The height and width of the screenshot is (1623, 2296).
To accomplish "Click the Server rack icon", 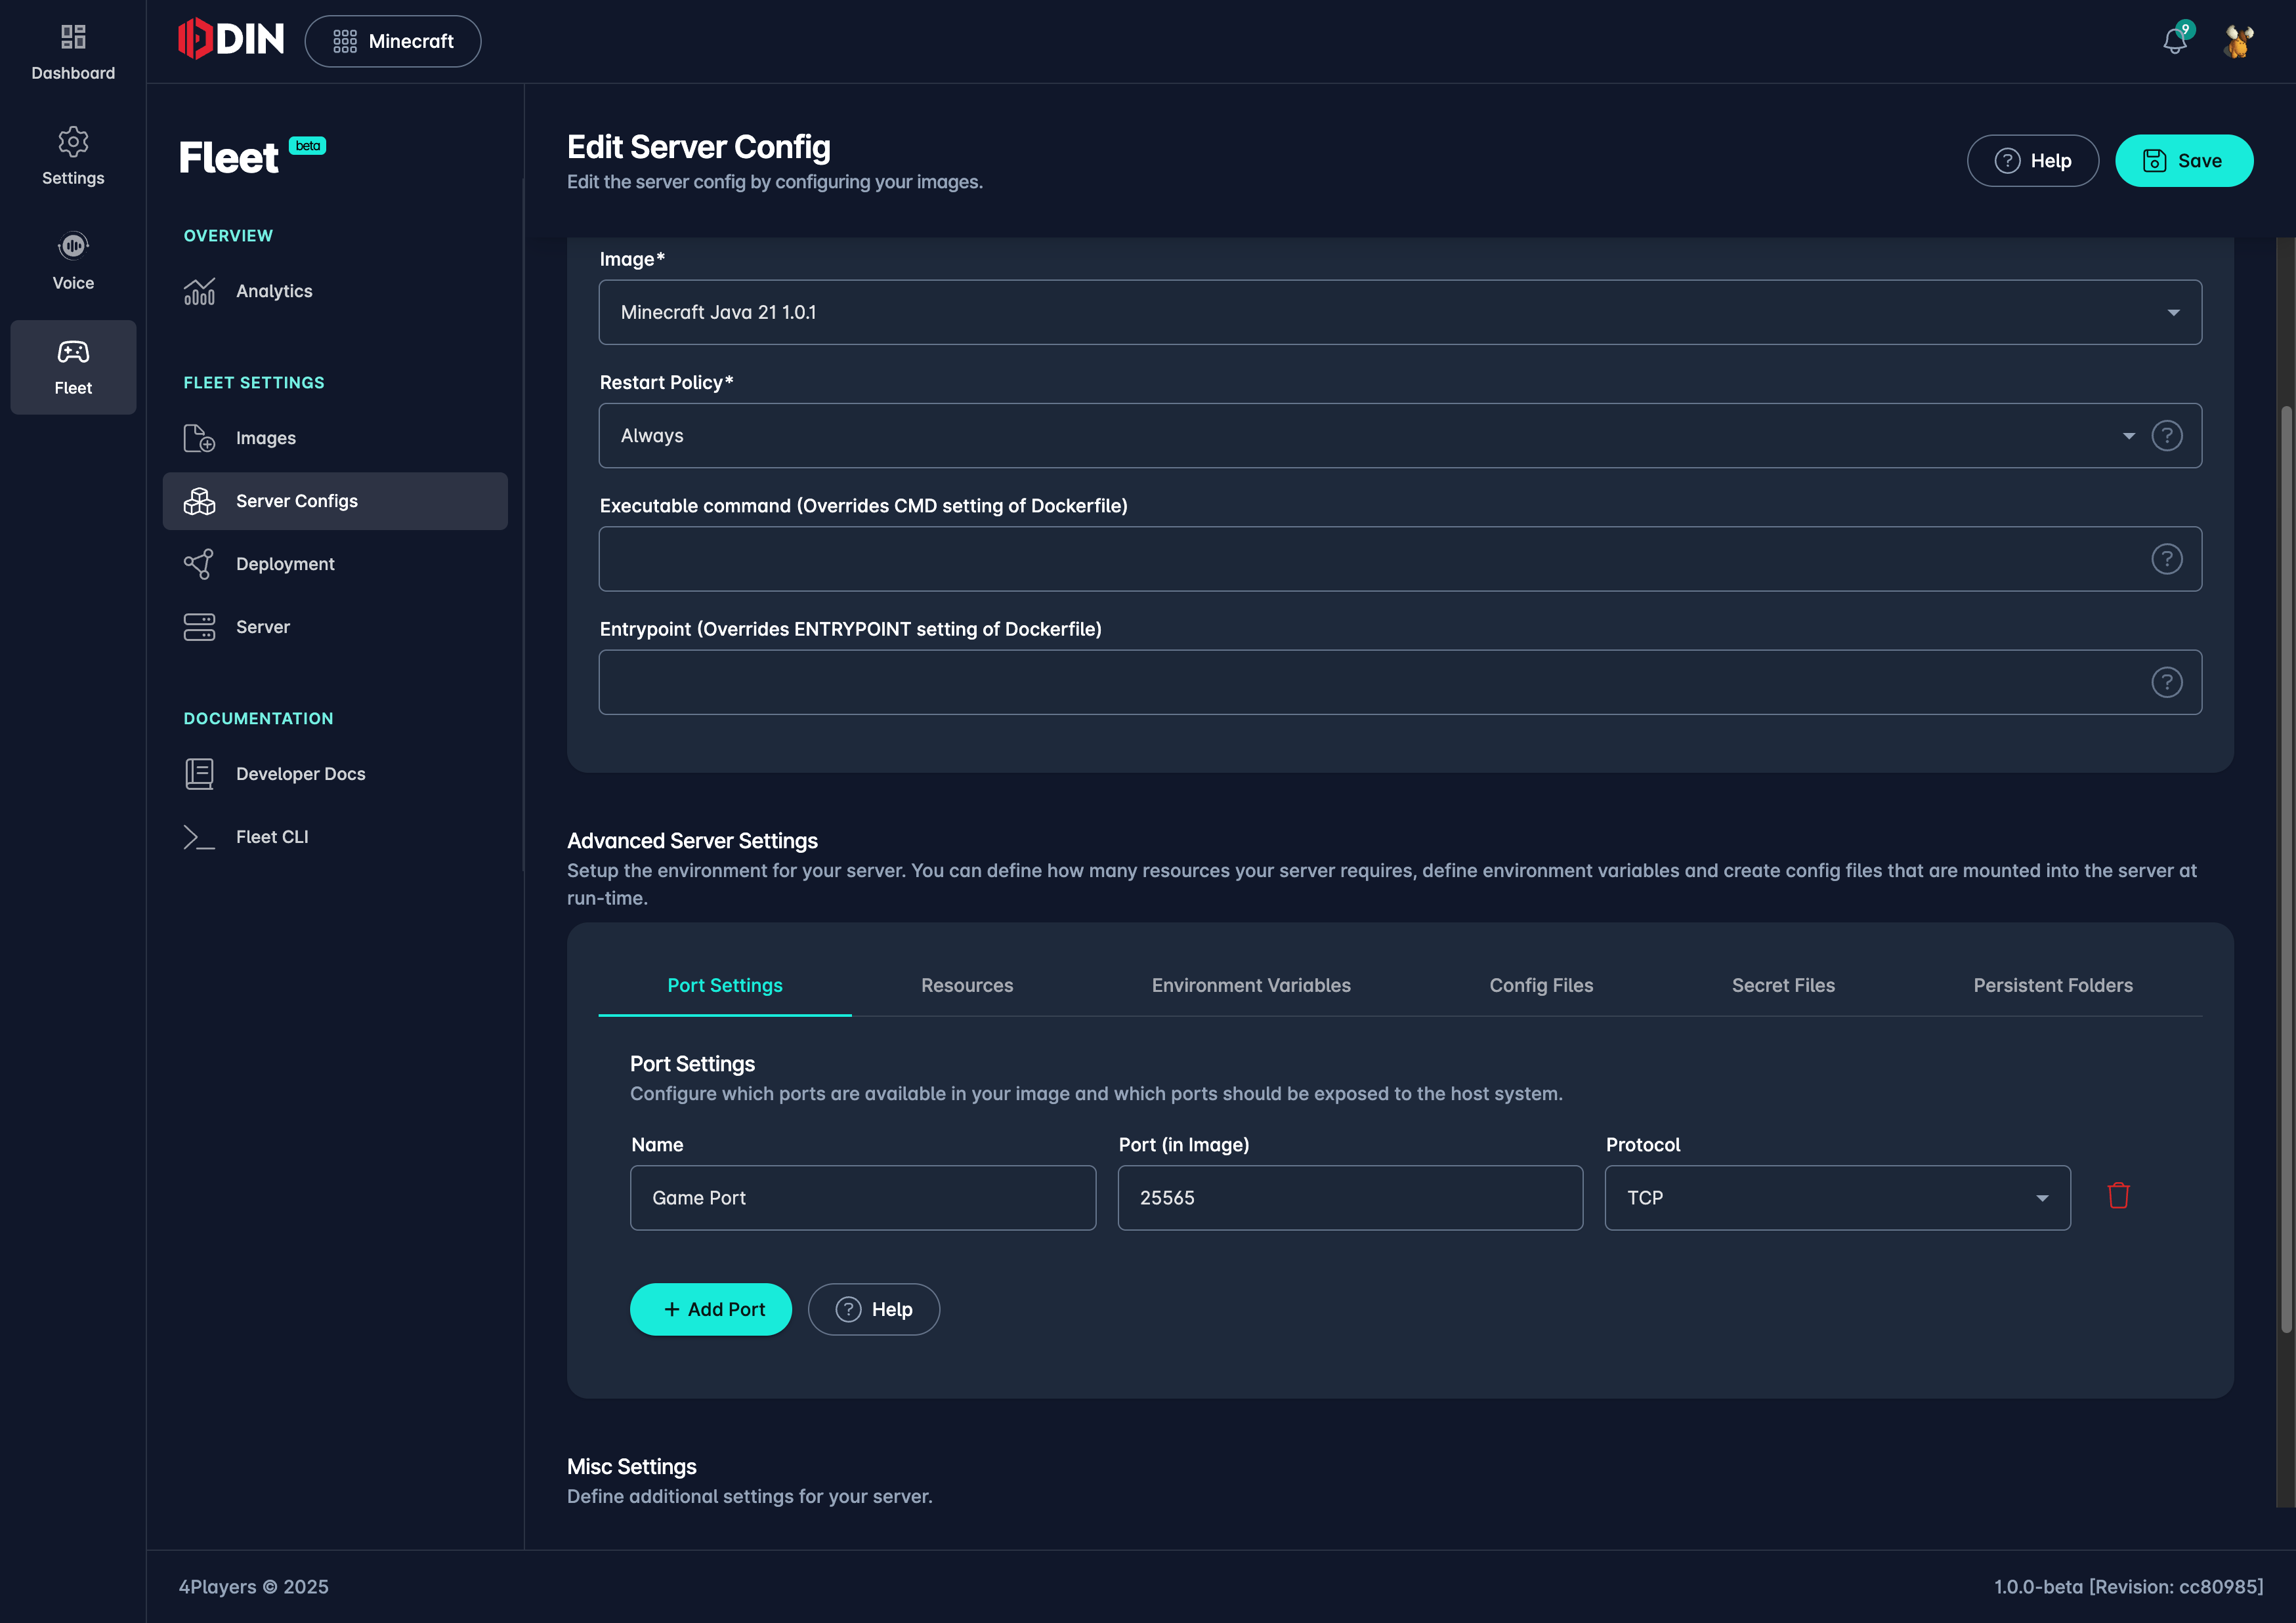I will click(x=199, y=627).
